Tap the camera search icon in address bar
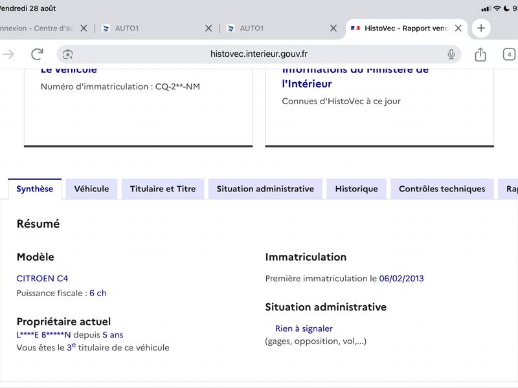 68,54
